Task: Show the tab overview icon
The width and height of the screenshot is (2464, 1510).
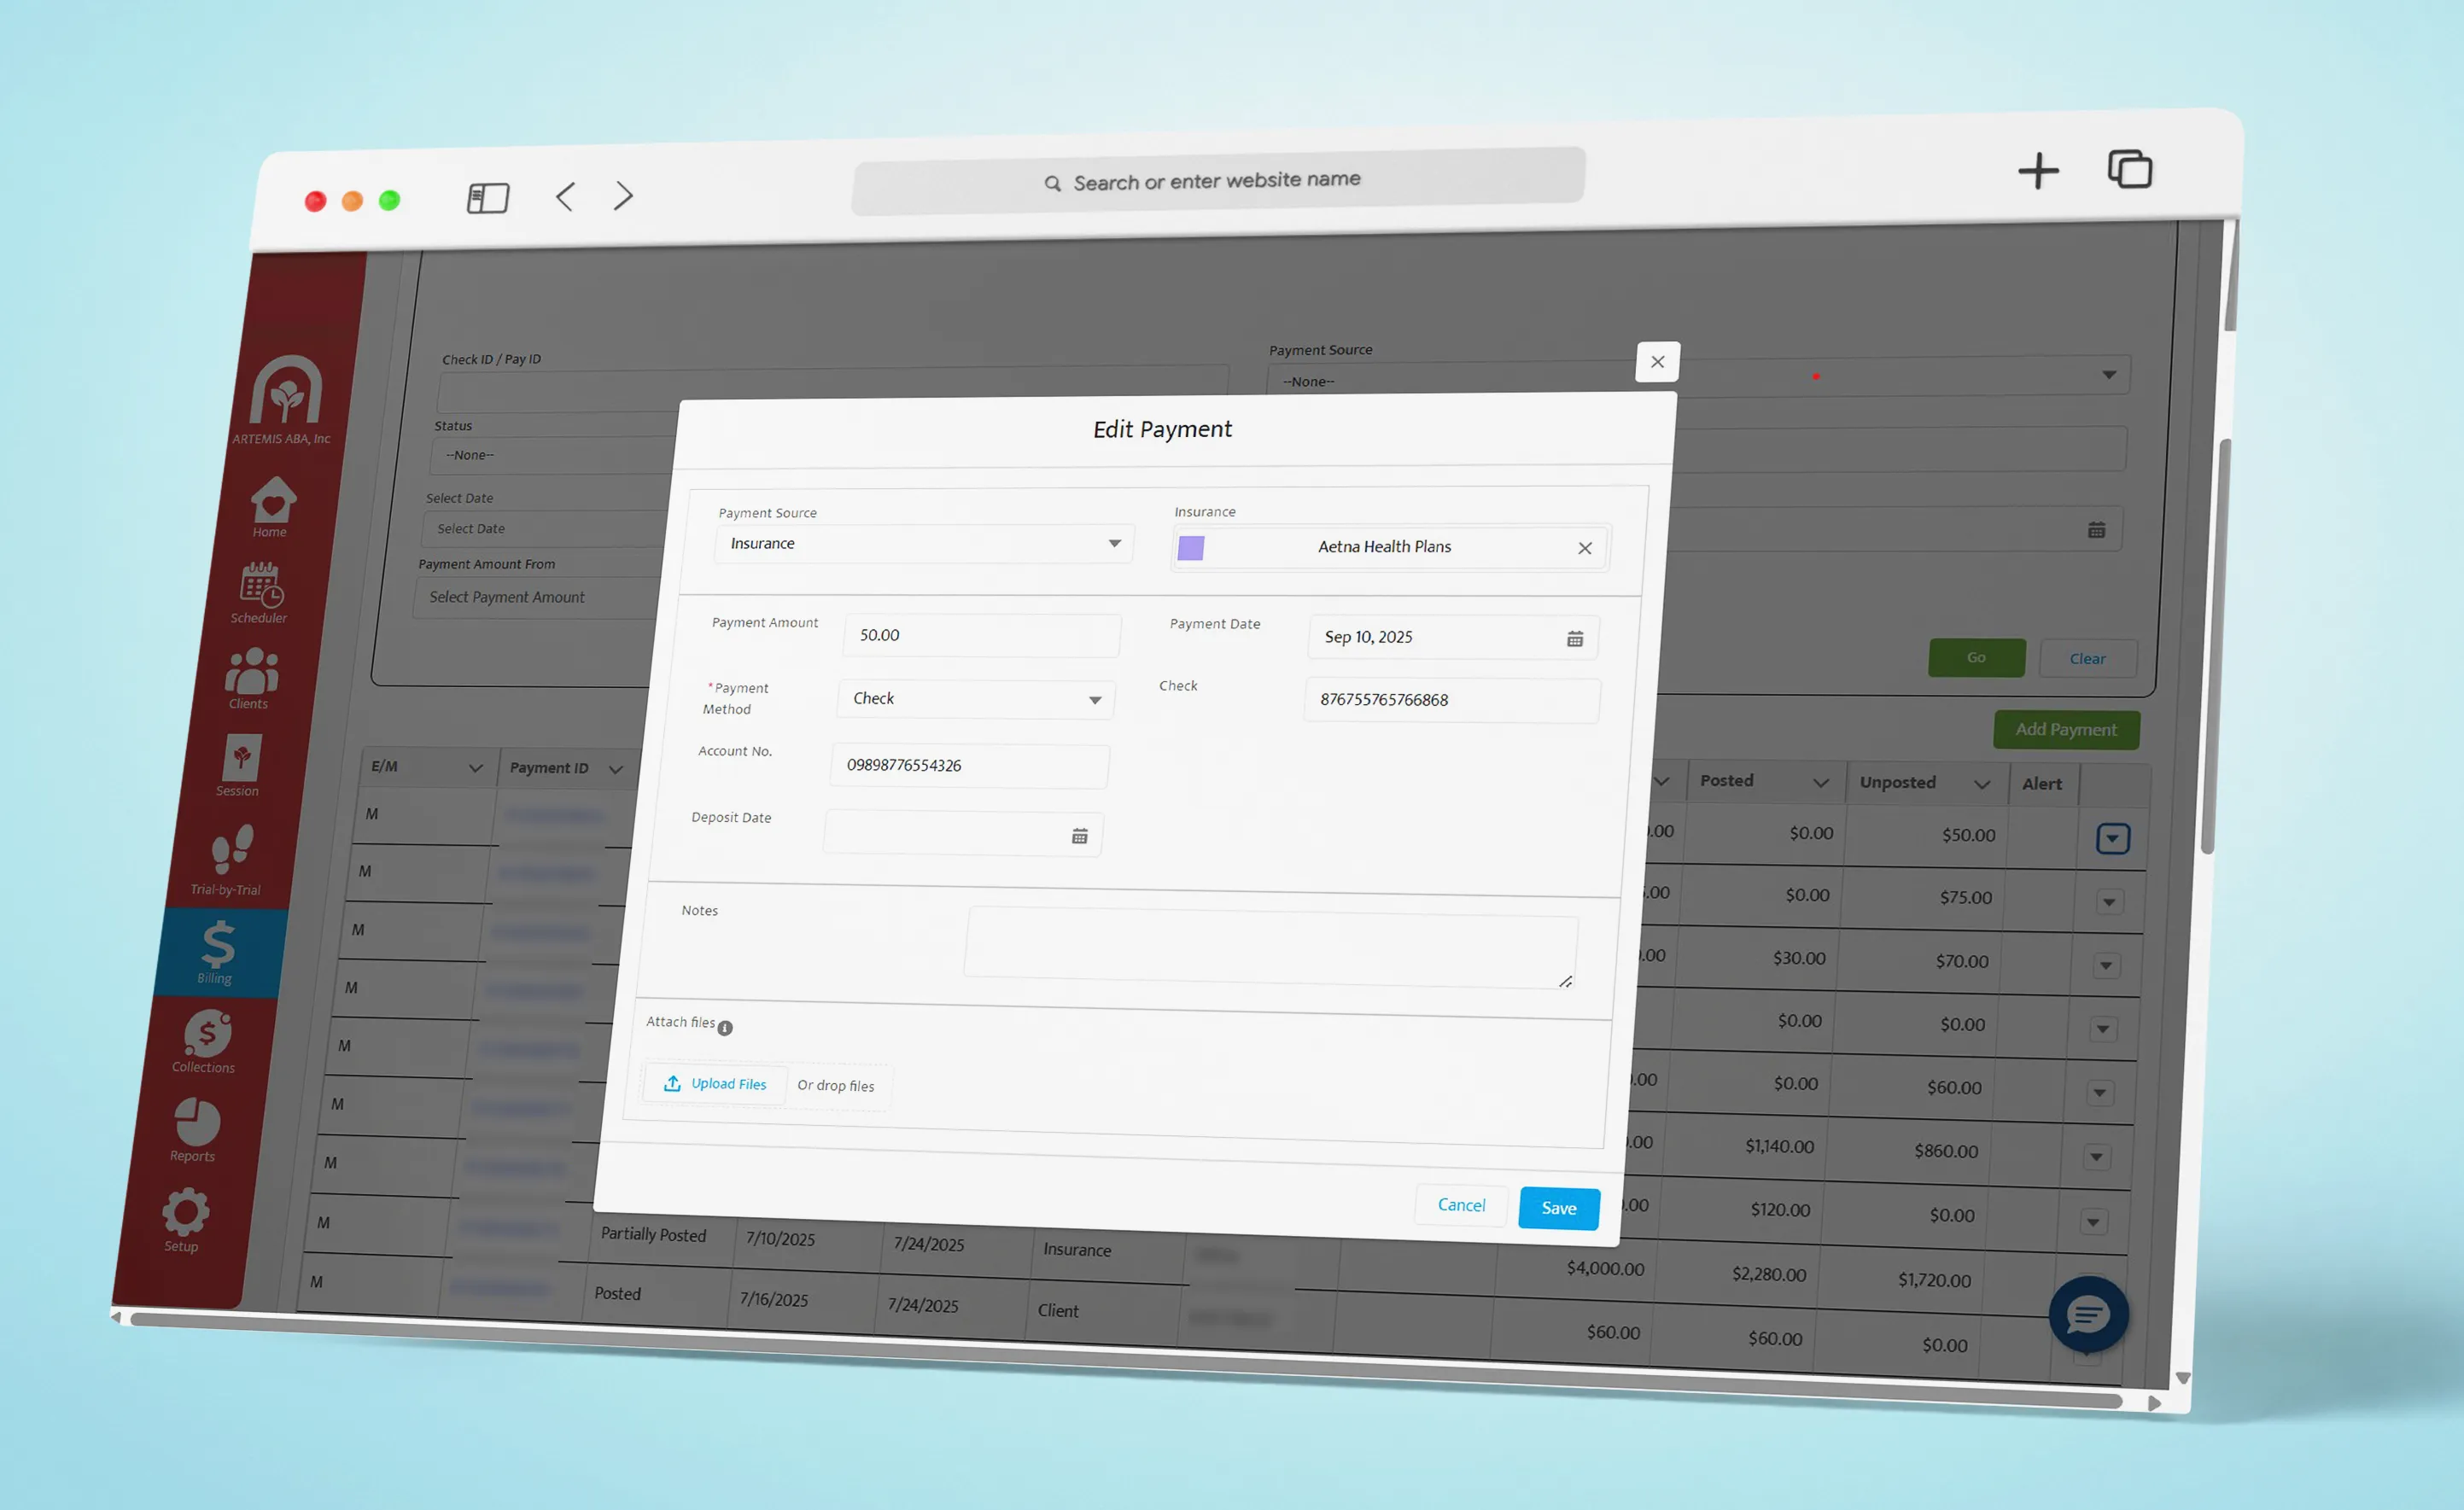Action: 2130,169
